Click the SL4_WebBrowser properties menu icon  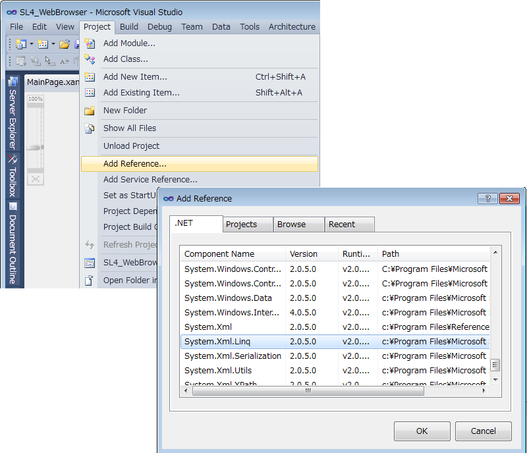(x=90, y=263)
